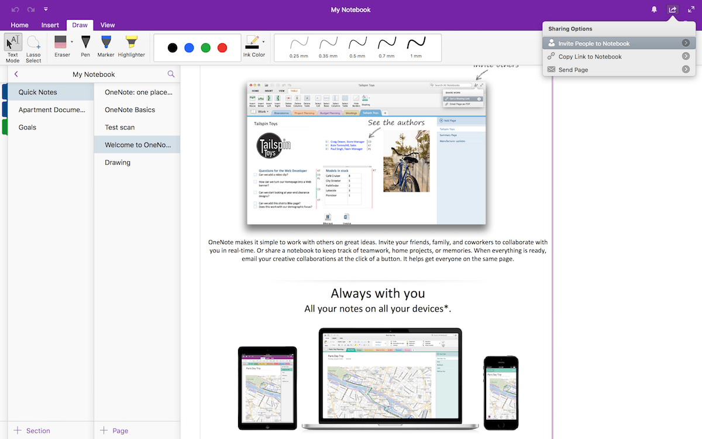Screen dimensions: 702x439
Task: Search the notebook with magnifier icon
Action: pyautogui.click(x=171, y=74)
